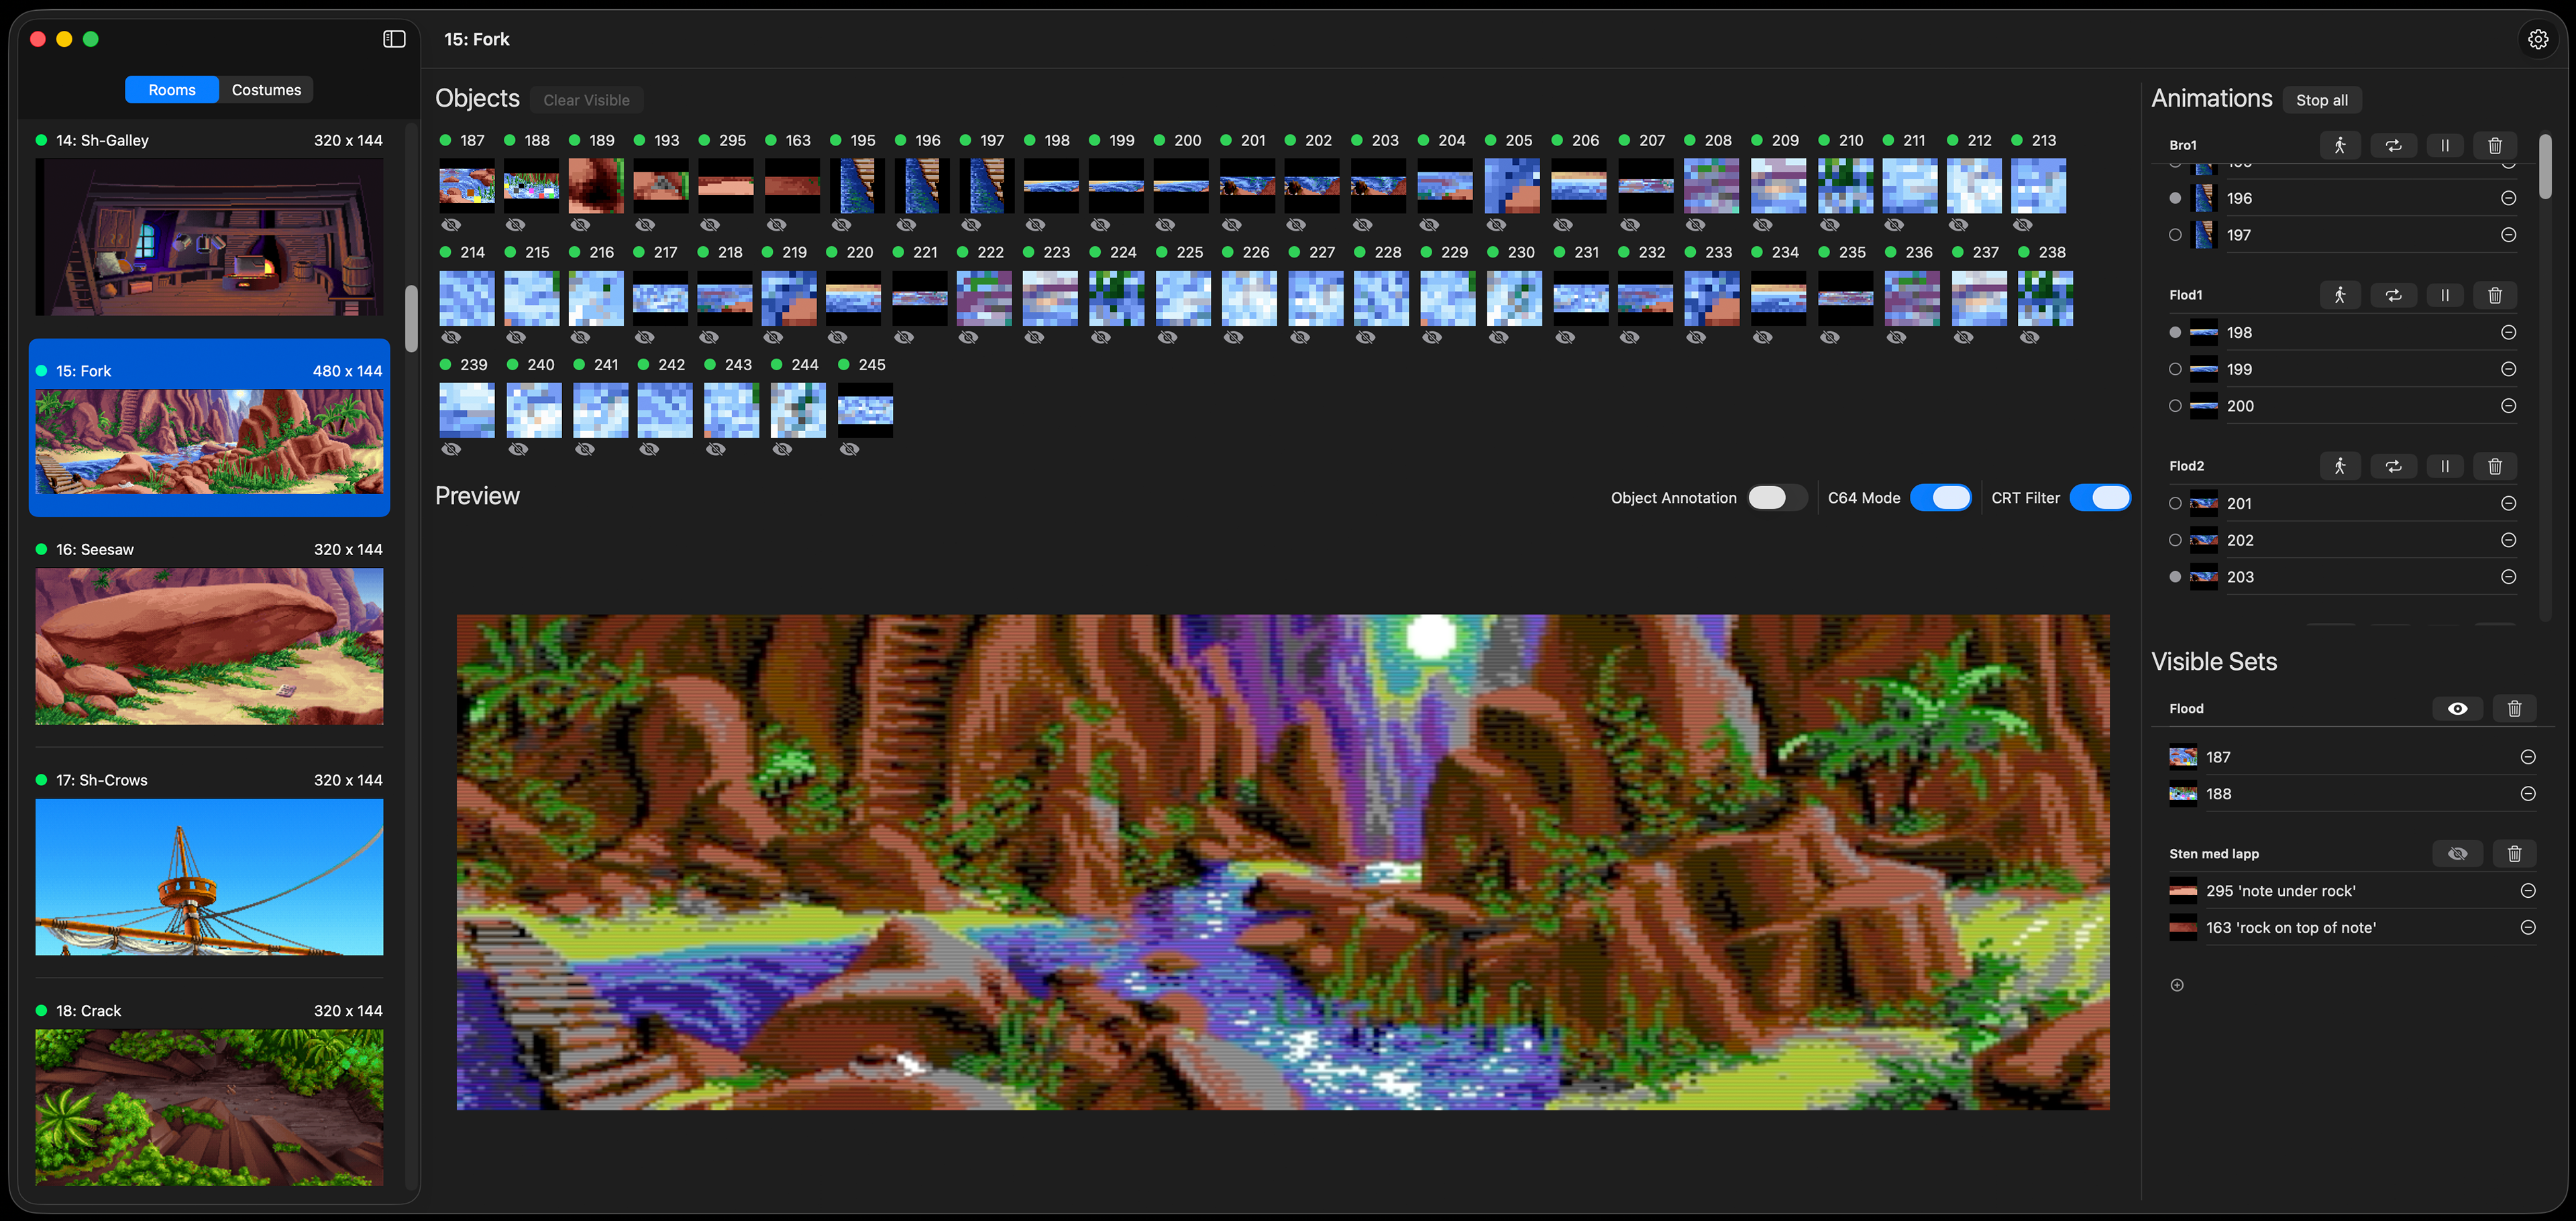2576x1221 pixels.
Task: Disable the CRT Filter toggle
Action: point(2100,498)
